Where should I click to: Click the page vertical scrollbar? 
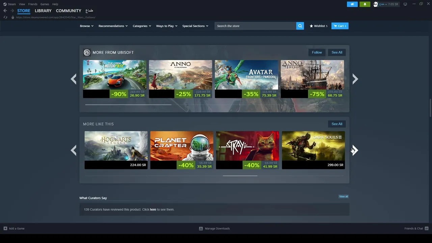pyautogui.click(x=430, y=108)
